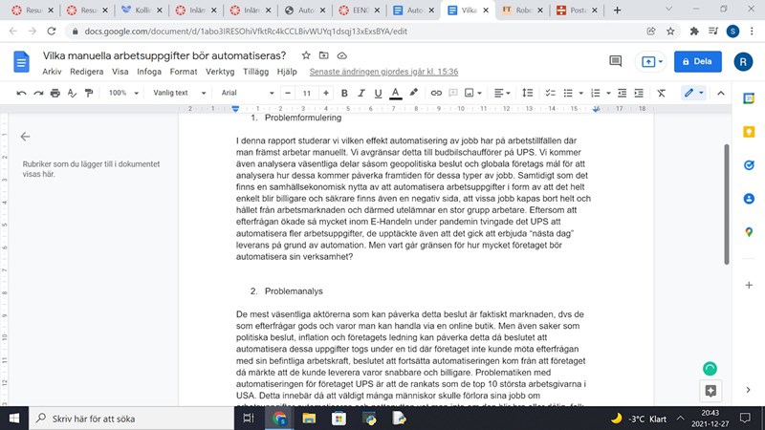Toggle bold formatting
765x430 pixels.
[344, 93]
